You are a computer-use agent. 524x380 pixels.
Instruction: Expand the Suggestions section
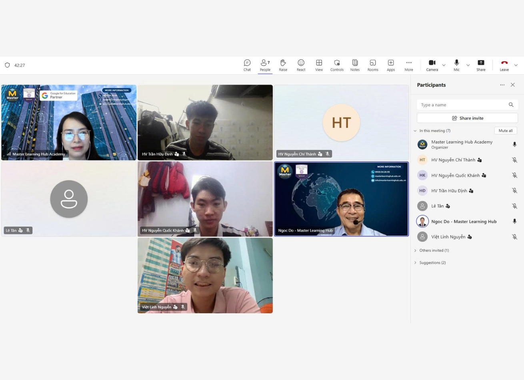pyautogui.click(x=432, y=263)
